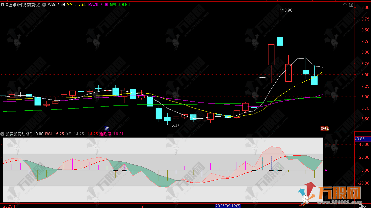Select the MA5 moving average label
Screen dimensions: 371x208
click(56, 5)
